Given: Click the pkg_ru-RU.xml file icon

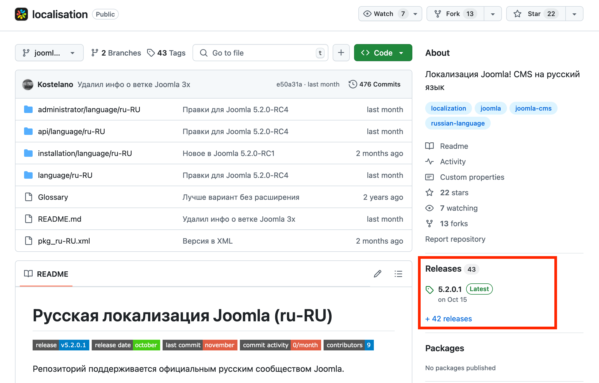Looking at the screenshot, I should pos(28,241).
